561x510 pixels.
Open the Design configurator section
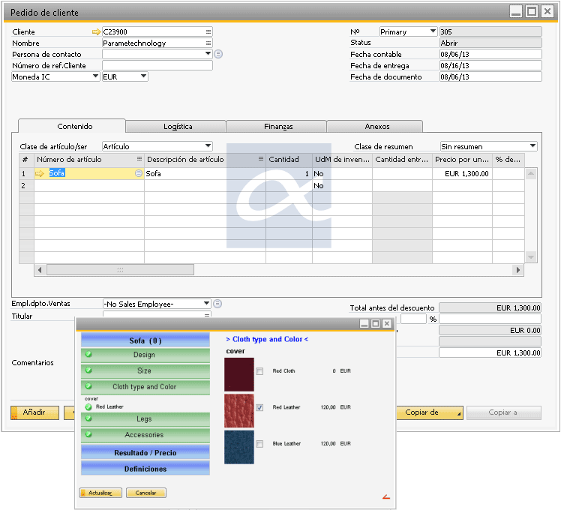[145, 355]
